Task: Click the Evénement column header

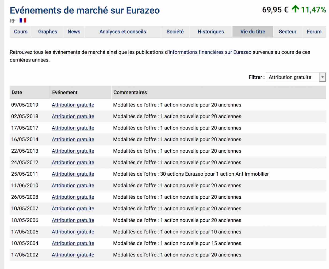Action: (81, 92)
